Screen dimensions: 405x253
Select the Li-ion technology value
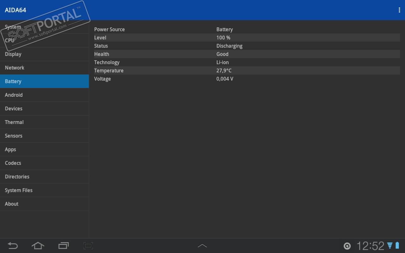(x=222, y=62)
